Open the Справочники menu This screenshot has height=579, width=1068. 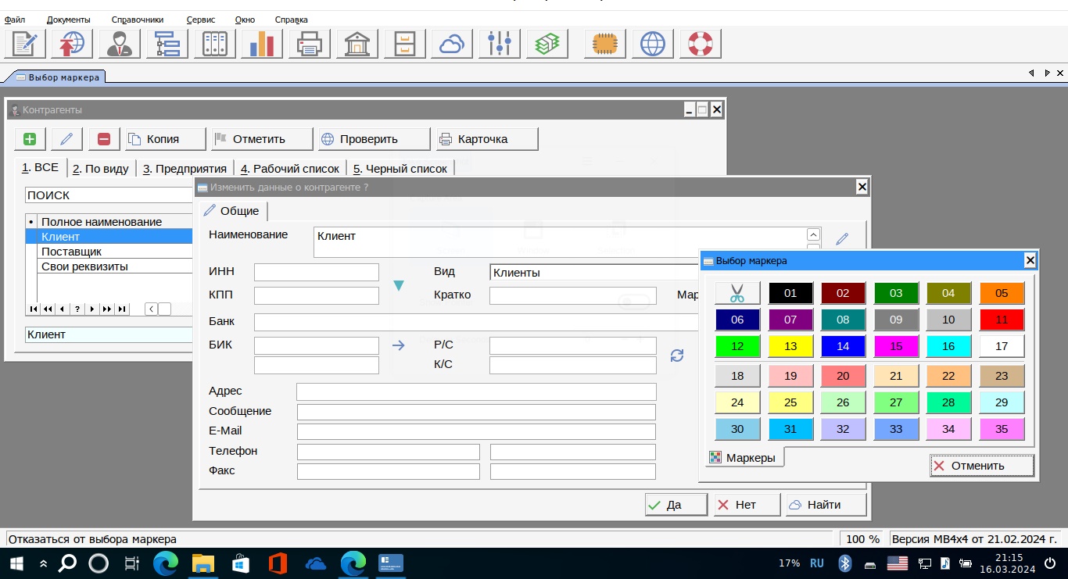138,20
